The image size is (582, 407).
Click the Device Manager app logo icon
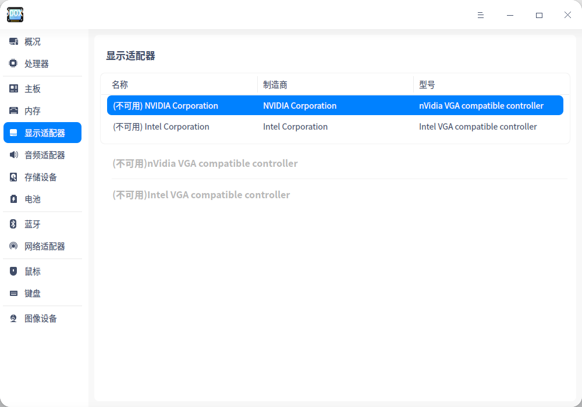[15, 15]
